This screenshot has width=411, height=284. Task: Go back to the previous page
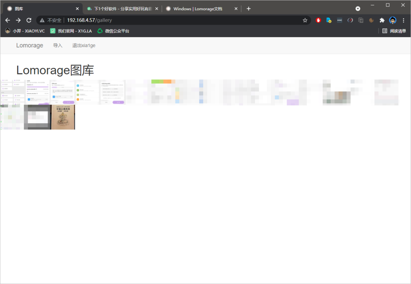(8, 20)
